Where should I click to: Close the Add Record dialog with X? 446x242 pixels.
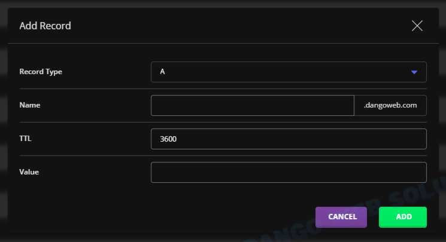(417, 26)
